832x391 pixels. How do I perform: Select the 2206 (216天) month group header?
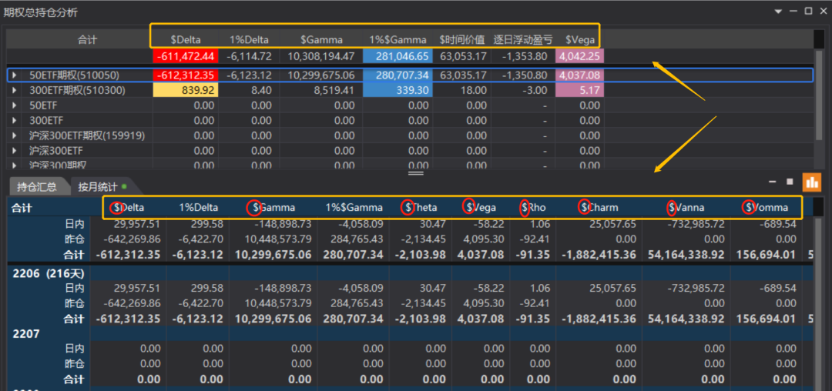(49, 274)
